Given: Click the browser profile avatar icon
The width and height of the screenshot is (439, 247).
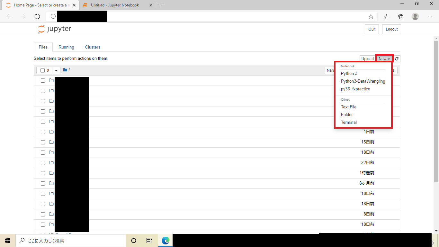Looking at the screenshot, I should pos(415,16).
